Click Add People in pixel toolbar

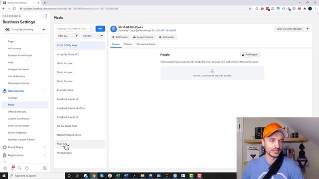120,37
